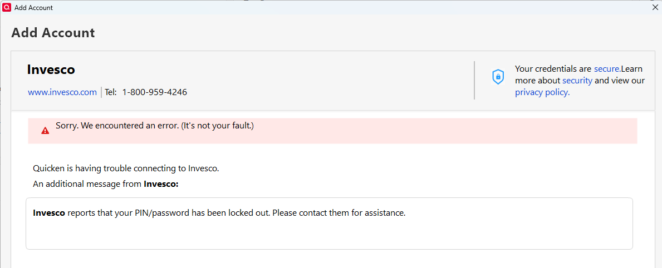Click the "Sorry. We encountered an error" banner text
Viewport: 662px width, 268px height.
(x=154, y=126)
